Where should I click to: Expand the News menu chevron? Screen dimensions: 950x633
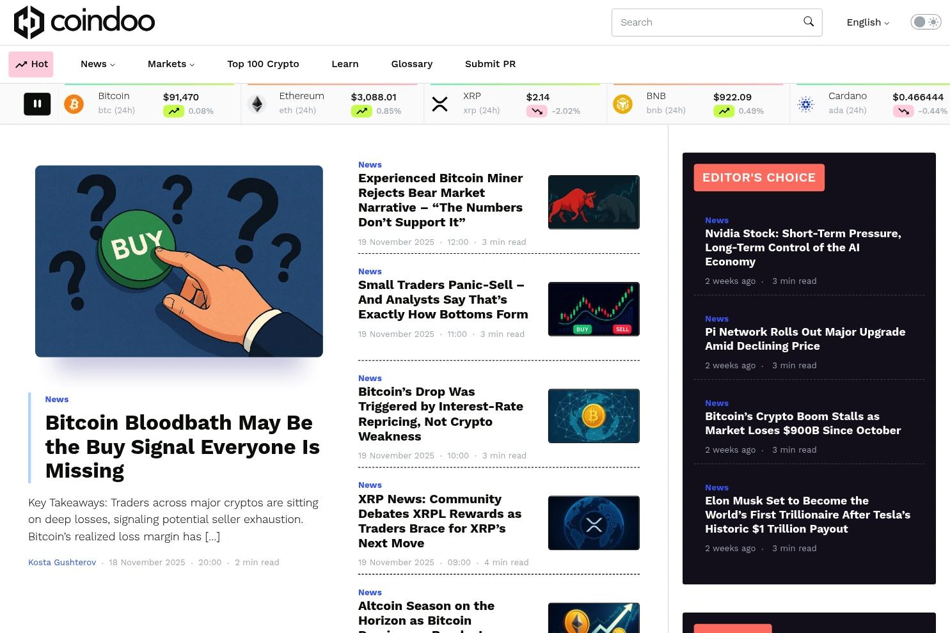[x=113, y=64]
